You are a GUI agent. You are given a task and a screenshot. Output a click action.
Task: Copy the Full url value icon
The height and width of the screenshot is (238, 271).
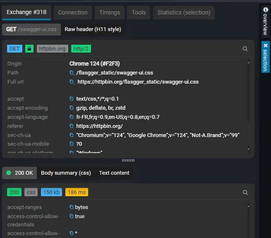click(x=72, y=82)
